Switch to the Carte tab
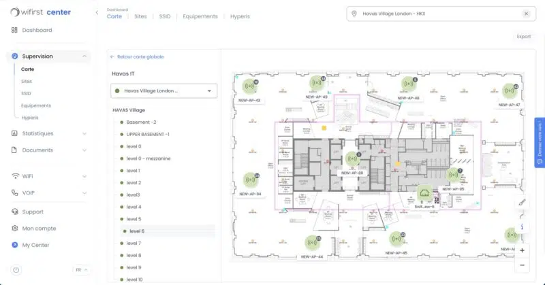Viewport: 545px width, 285px height. 114,16
